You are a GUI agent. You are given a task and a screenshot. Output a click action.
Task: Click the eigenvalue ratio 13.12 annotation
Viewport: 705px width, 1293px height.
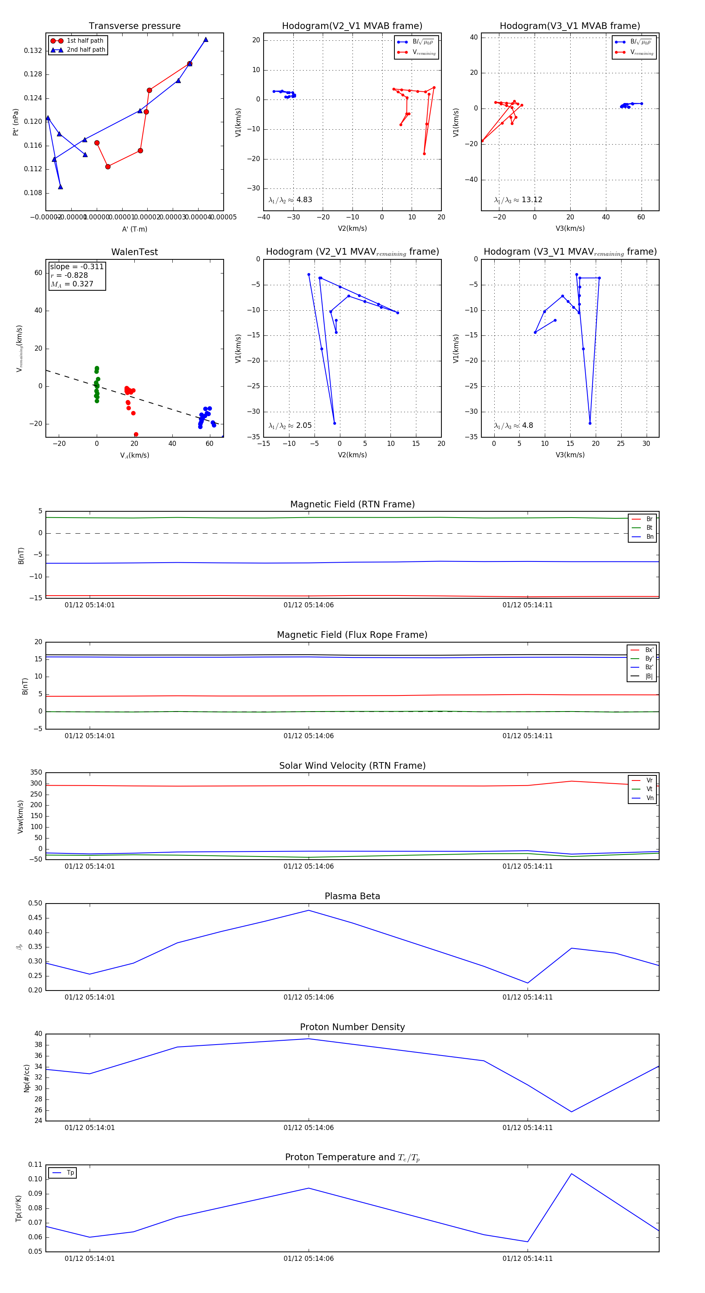(x=518, y=200)
